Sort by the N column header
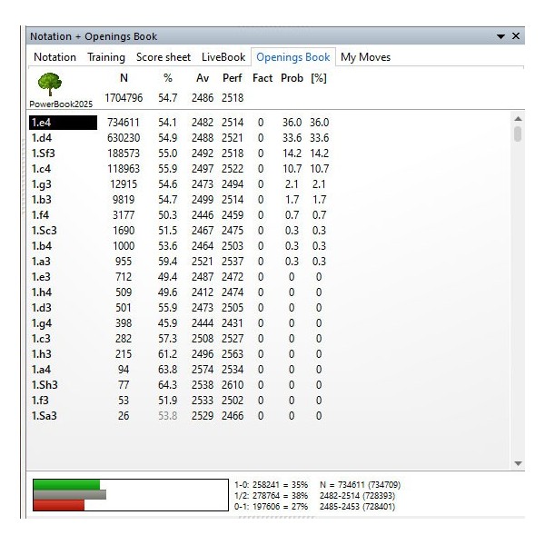The height and width of the screenshot is (545, 545). (x=124, y=78)
